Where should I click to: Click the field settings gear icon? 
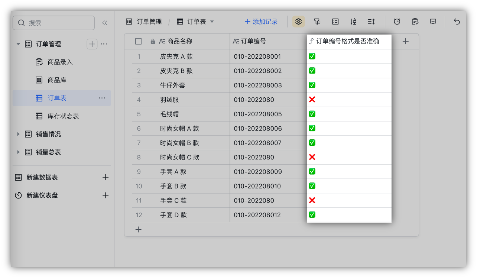coord(298,22)
